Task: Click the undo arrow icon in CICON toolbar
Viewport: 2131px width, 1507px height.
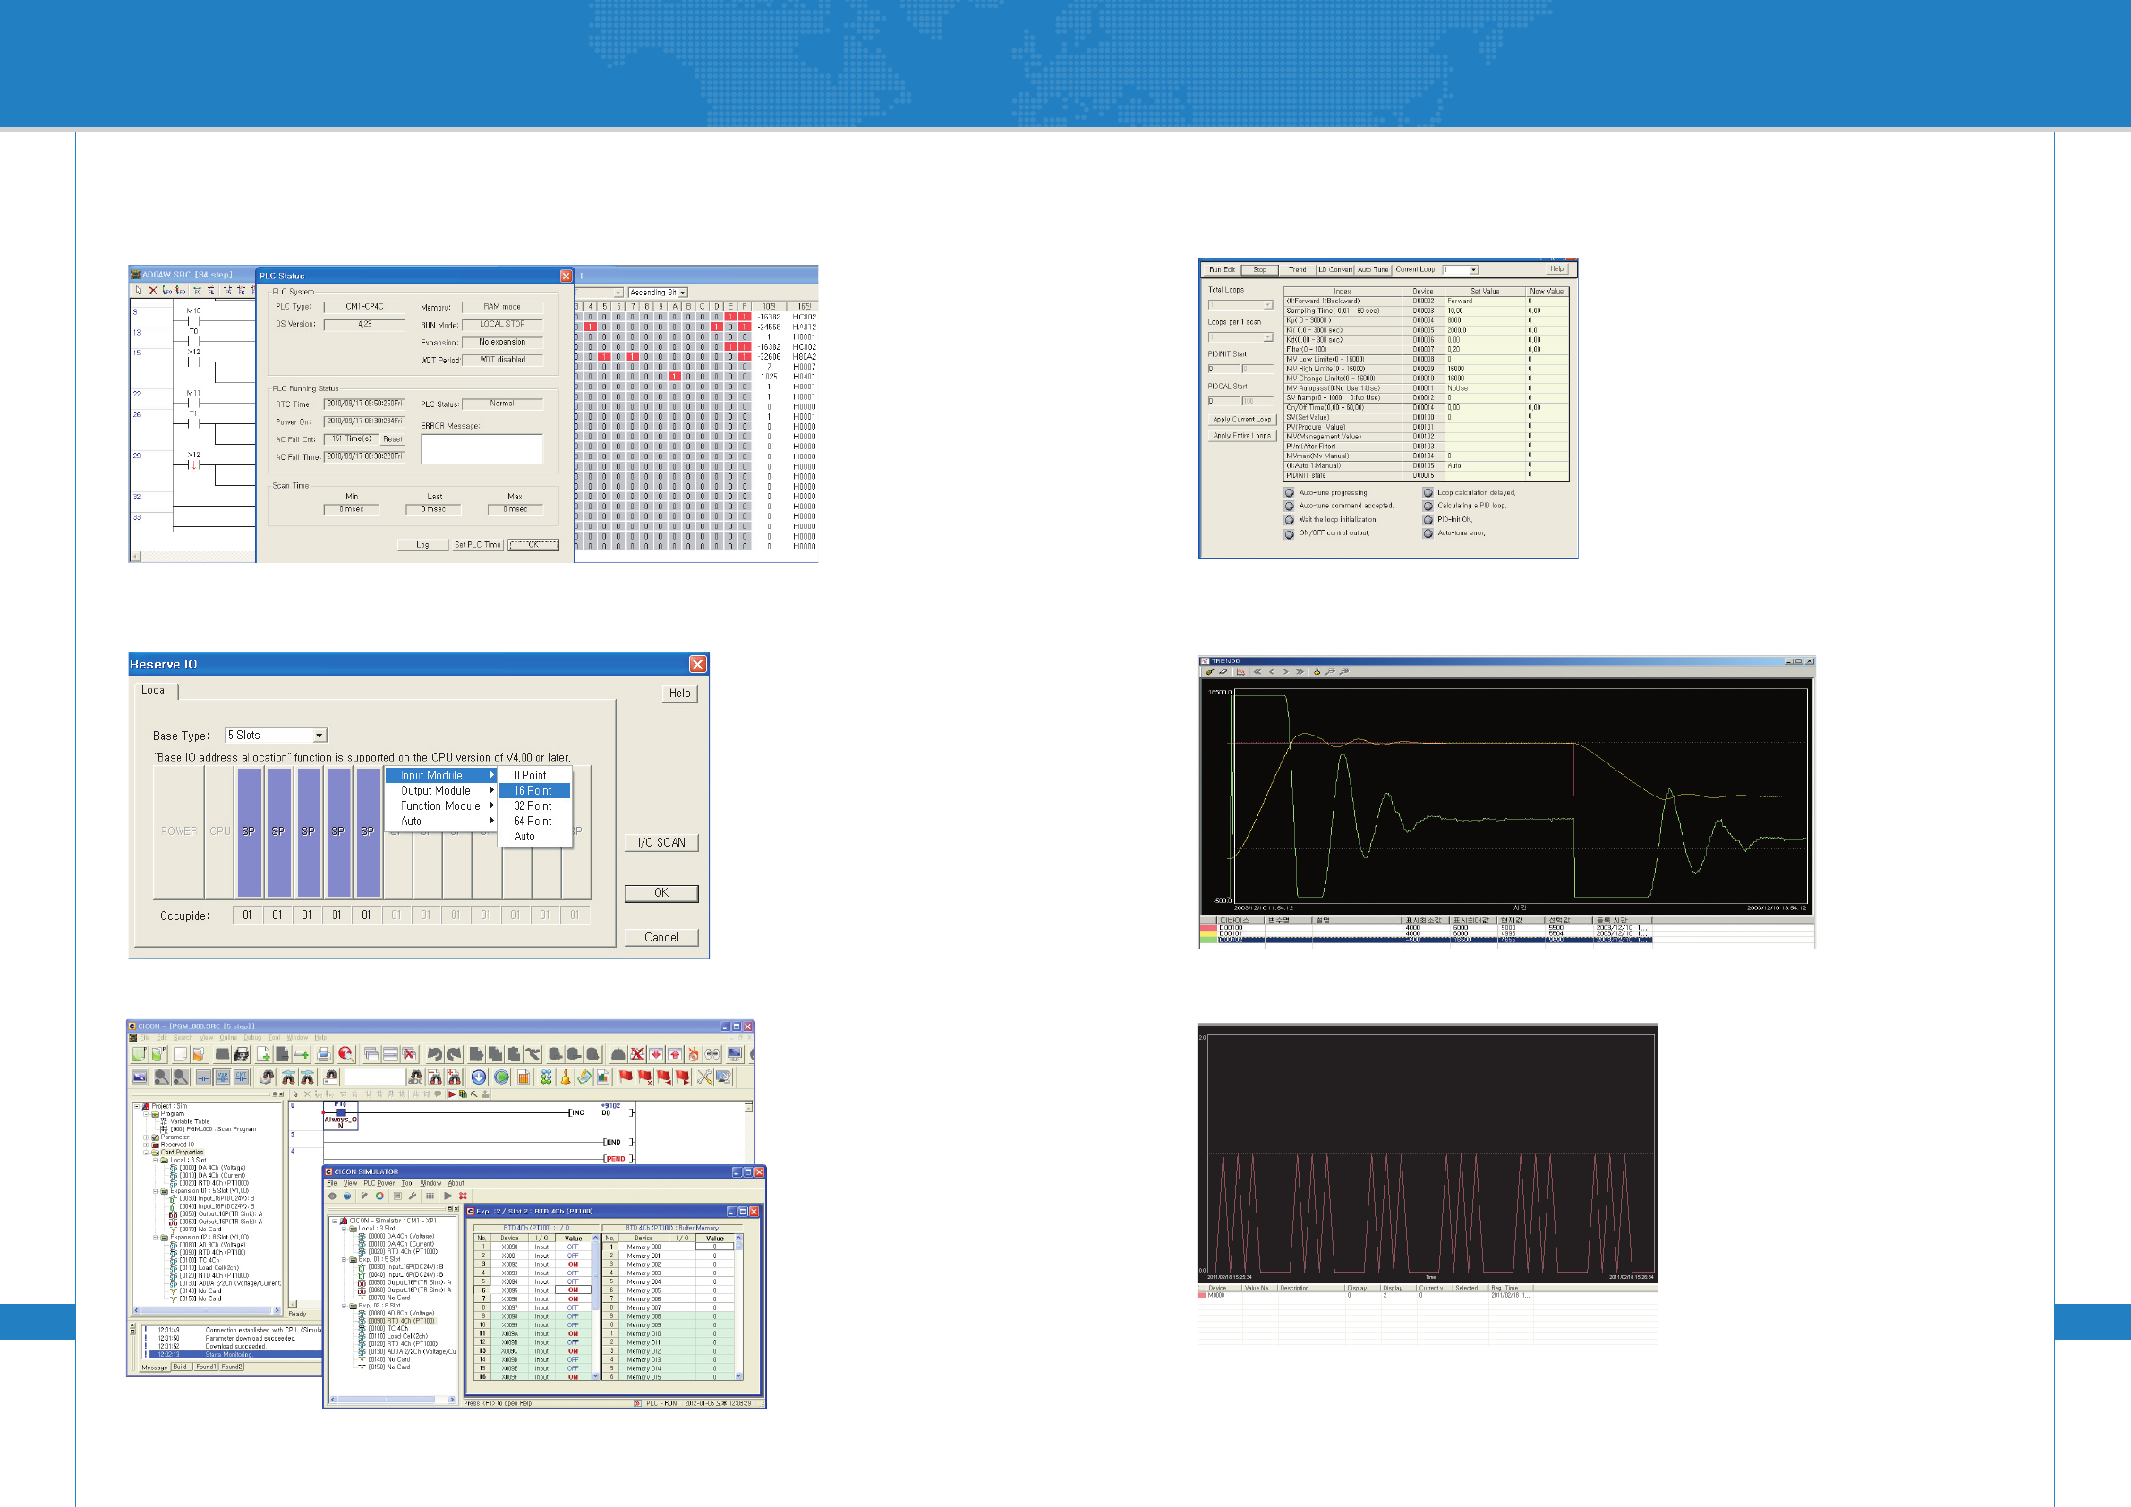Action: tap(434, 1054)
